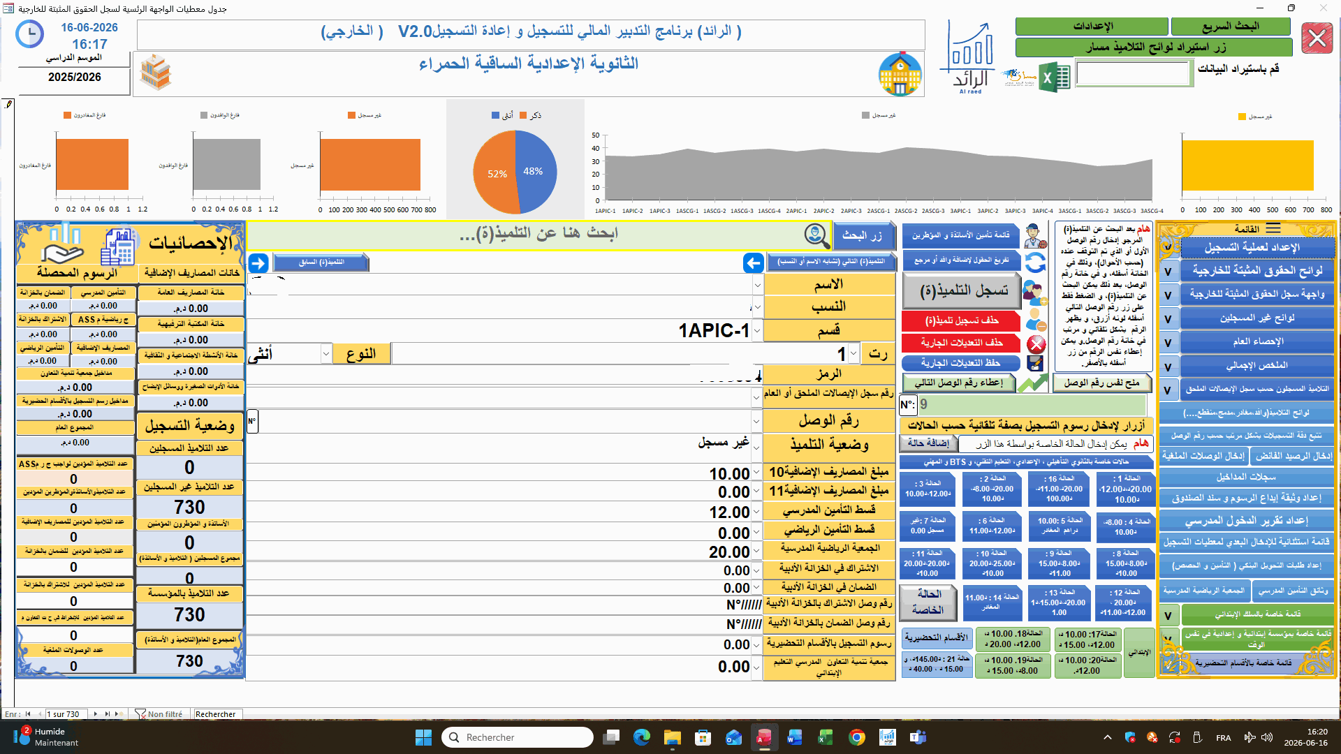Viewport: 1341px width, 754px height.
Task: Click the blue clock icon
Action: tap(29, 34)
